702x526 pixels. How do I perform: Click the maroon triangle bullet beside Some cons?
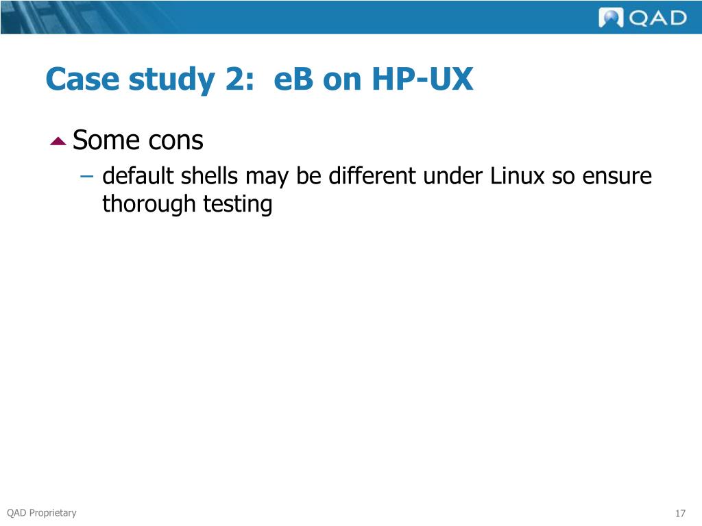click(58, 141)
